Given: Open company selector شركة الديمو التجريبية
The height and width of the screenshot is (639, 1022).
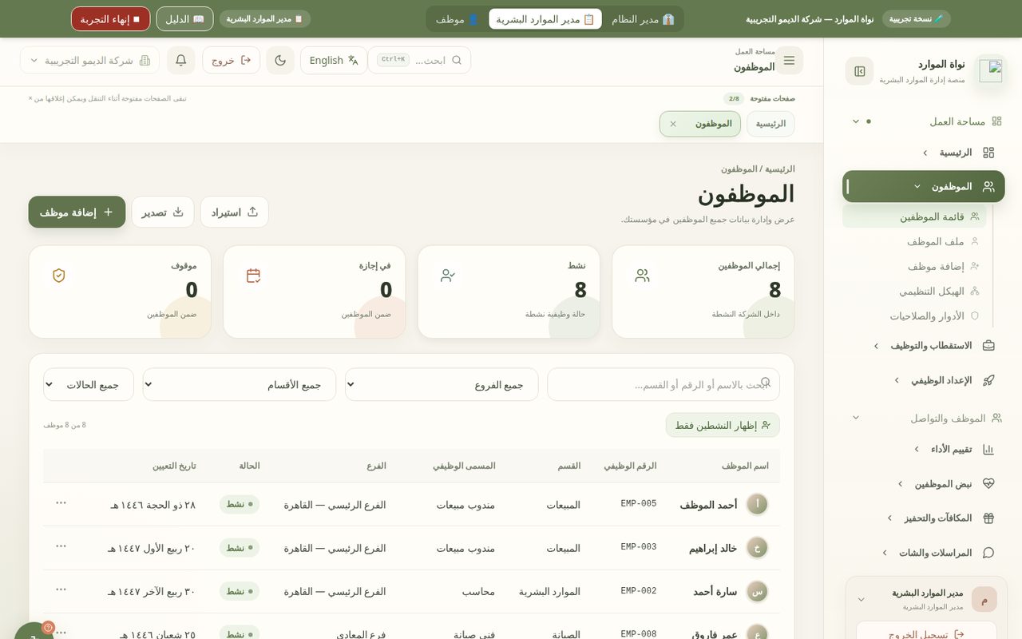Looking at the screenshot, I should click(x=89, y=60).
